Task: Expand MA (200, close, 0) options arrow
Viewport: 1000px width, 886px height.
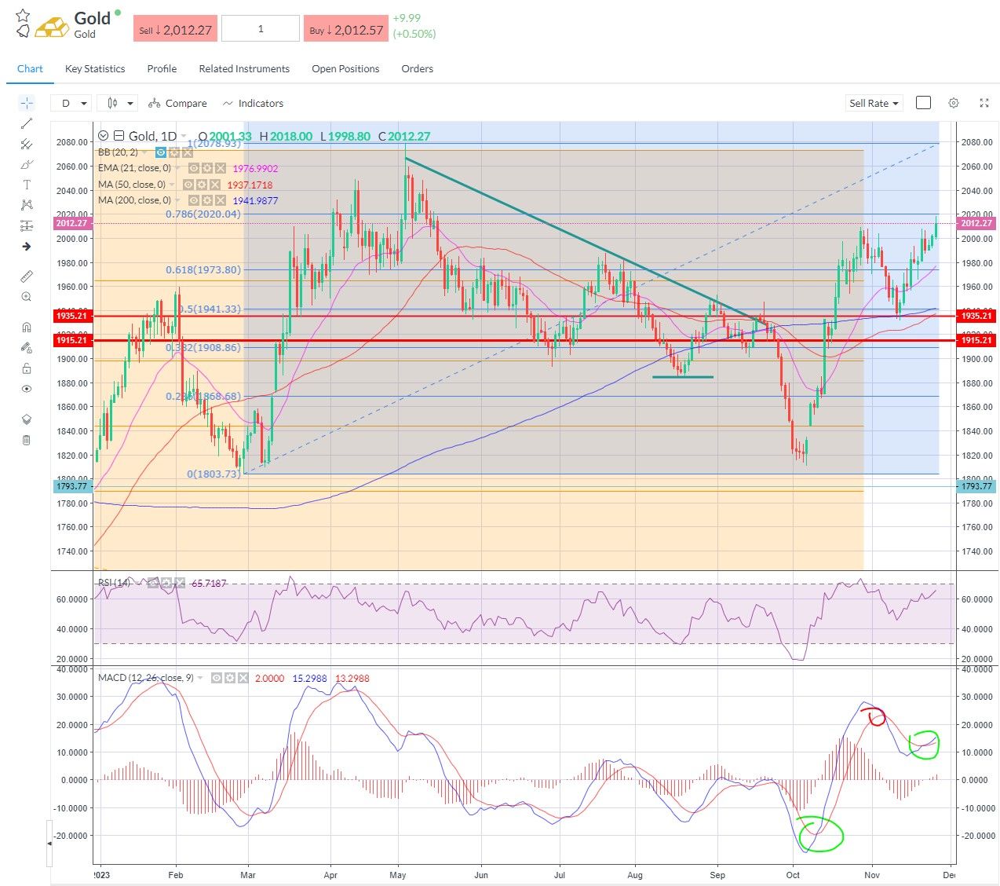Action: point(177,200)
